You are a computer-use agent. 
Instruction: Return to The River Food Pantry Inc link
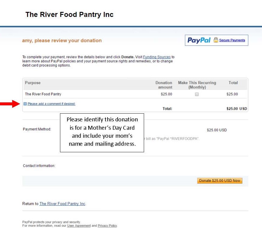pos(62,204)
